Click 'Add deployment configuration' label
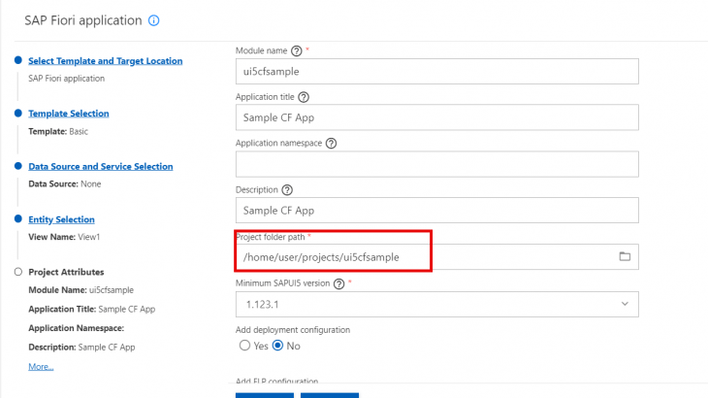The image size is (708, 398). coord(293,330)
